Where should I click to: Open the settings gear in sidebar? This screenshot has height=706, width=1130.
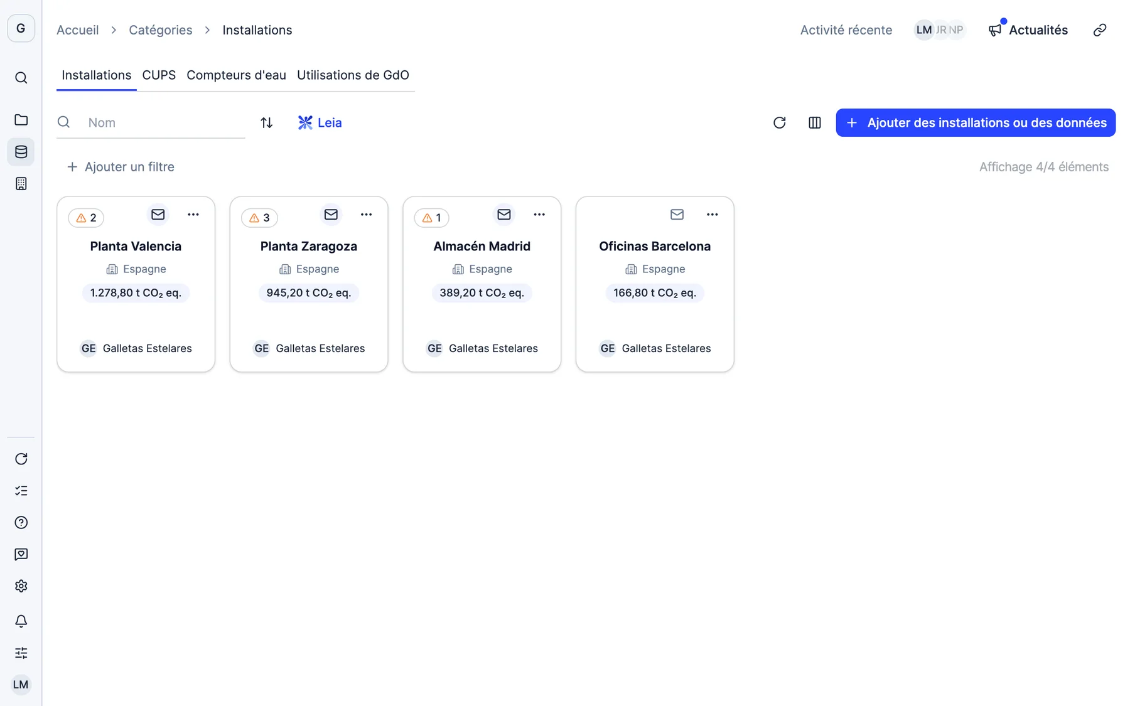point(21,586)
